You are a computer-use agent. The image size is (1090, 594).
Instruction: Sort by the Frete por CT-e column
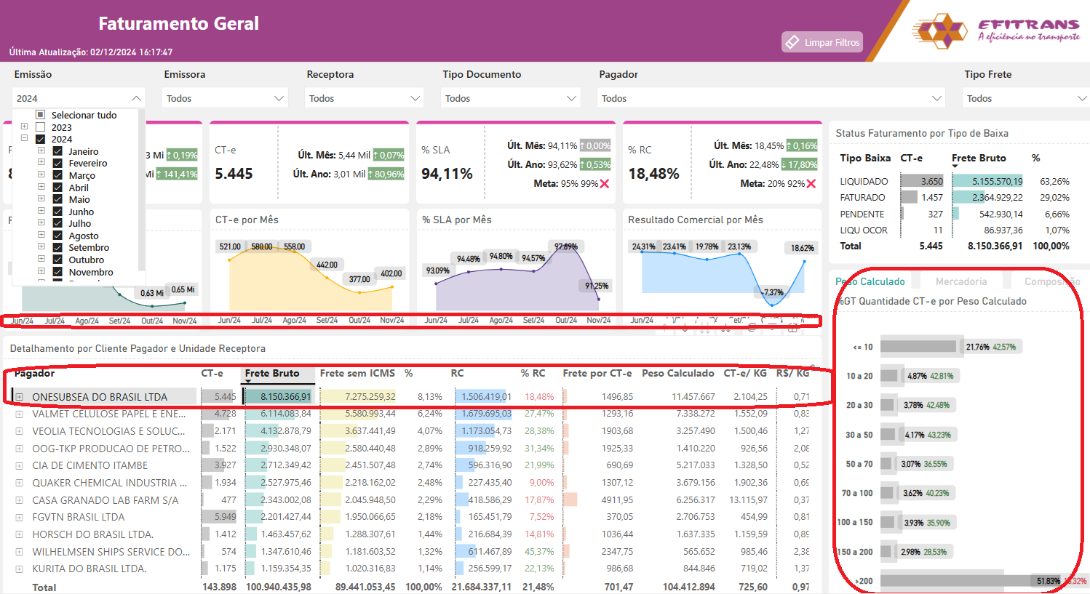pyautogui.click(x=597, y=373)
